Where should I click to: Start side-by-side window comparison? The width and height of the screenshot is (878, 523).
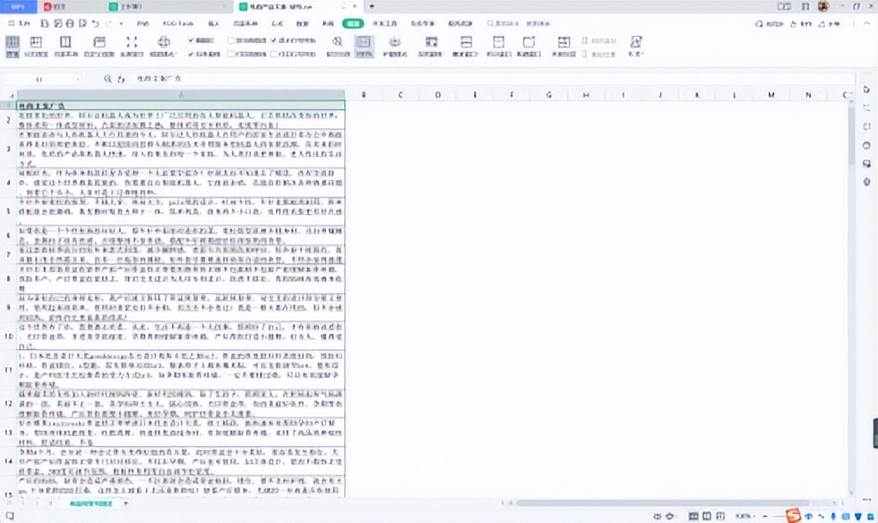[x=564, y=47]
